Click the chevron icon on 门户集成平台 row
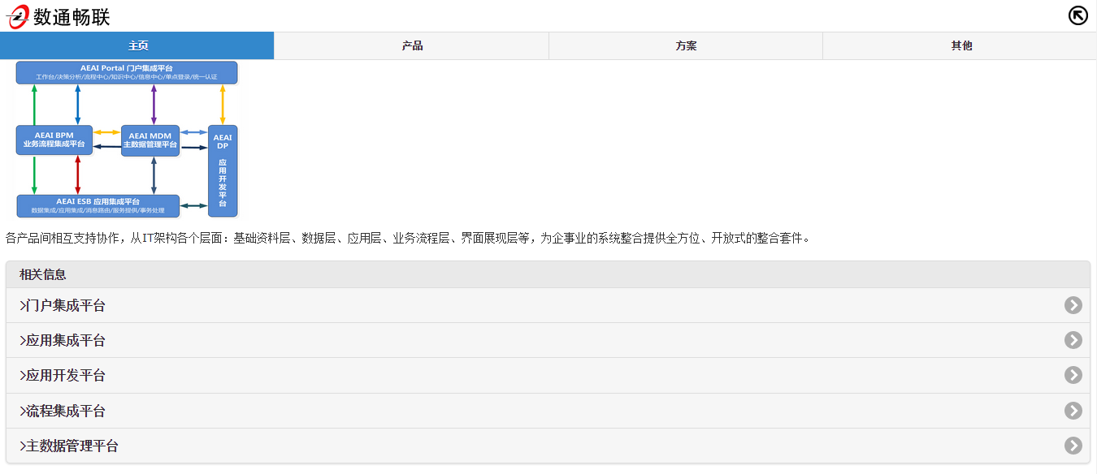Image resolution: width=1097 pixels, height=474 pixels. tap(1073, 305)
